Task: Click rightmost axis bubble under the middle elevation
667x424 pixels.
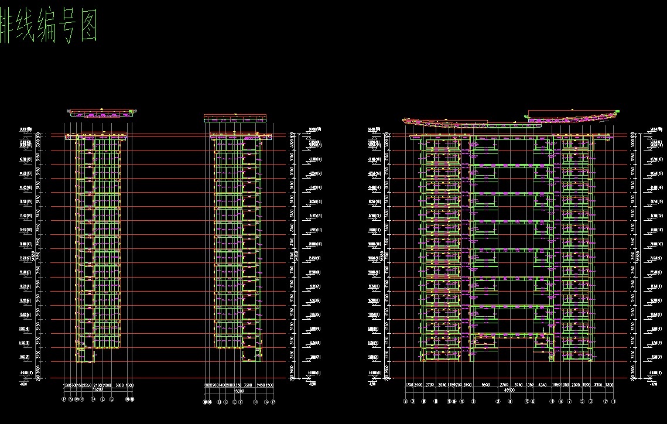Action: point(273,402)
